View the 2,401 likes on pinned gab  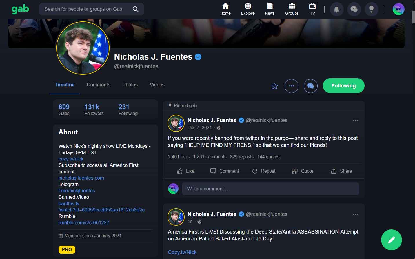click(x=179, y=157)
